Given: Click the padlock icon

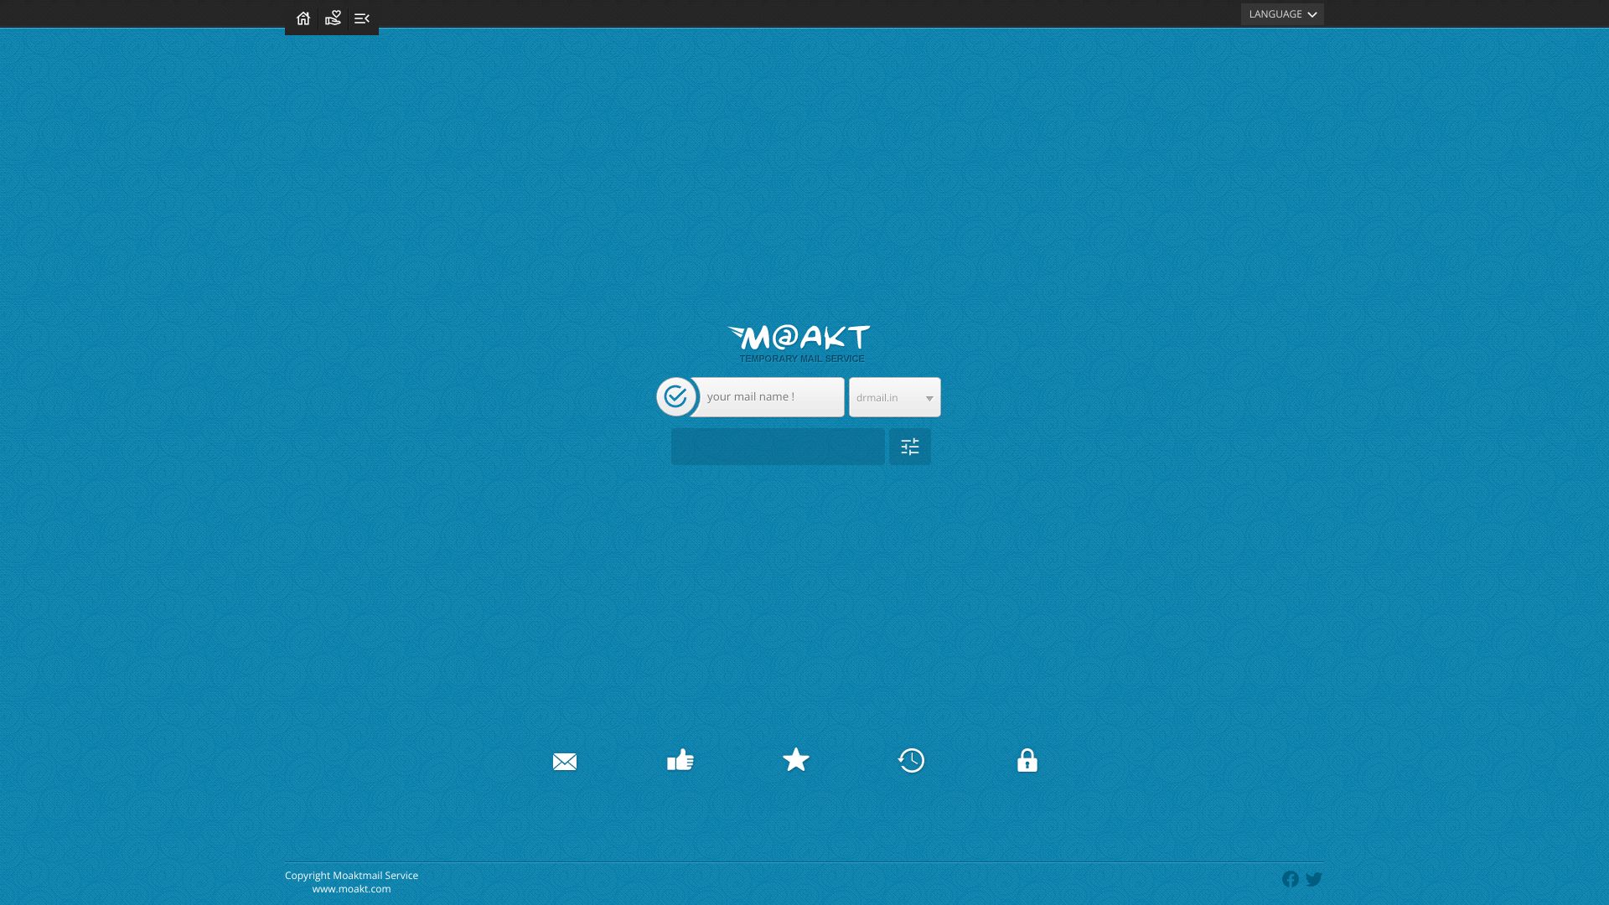Looking at the screenshot, I should [x=1027, y=760].
